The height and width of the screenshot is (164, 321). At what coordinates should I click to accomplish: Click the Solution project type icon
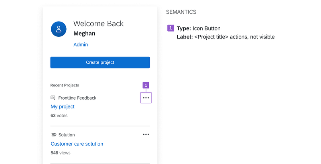click(53, 135)
